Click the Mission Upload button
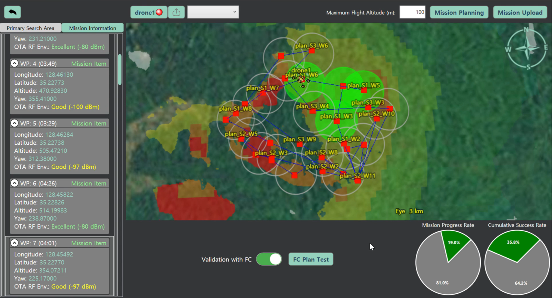 click(520, 12)
